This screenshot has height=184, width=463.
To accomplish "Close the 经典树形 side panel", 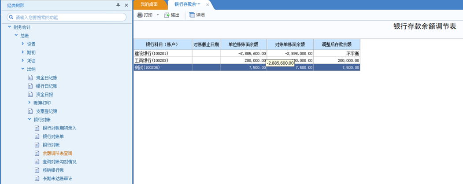I will [126, 5].
